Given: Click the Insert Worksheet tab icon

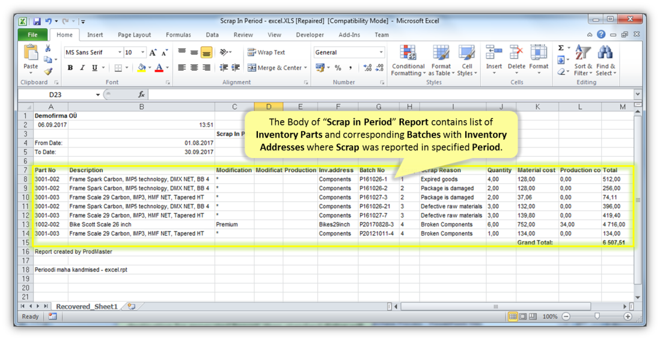Looking at the screenshot, I should (x=131, y=306).
